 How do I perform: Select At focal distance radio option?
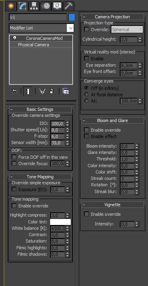pos(86,95)
